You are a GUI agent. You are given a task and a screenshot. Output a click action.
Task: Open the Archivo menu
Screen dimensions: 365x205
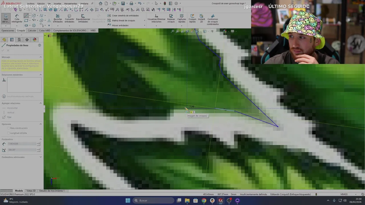pyautogui.click(x=31, y=4)
